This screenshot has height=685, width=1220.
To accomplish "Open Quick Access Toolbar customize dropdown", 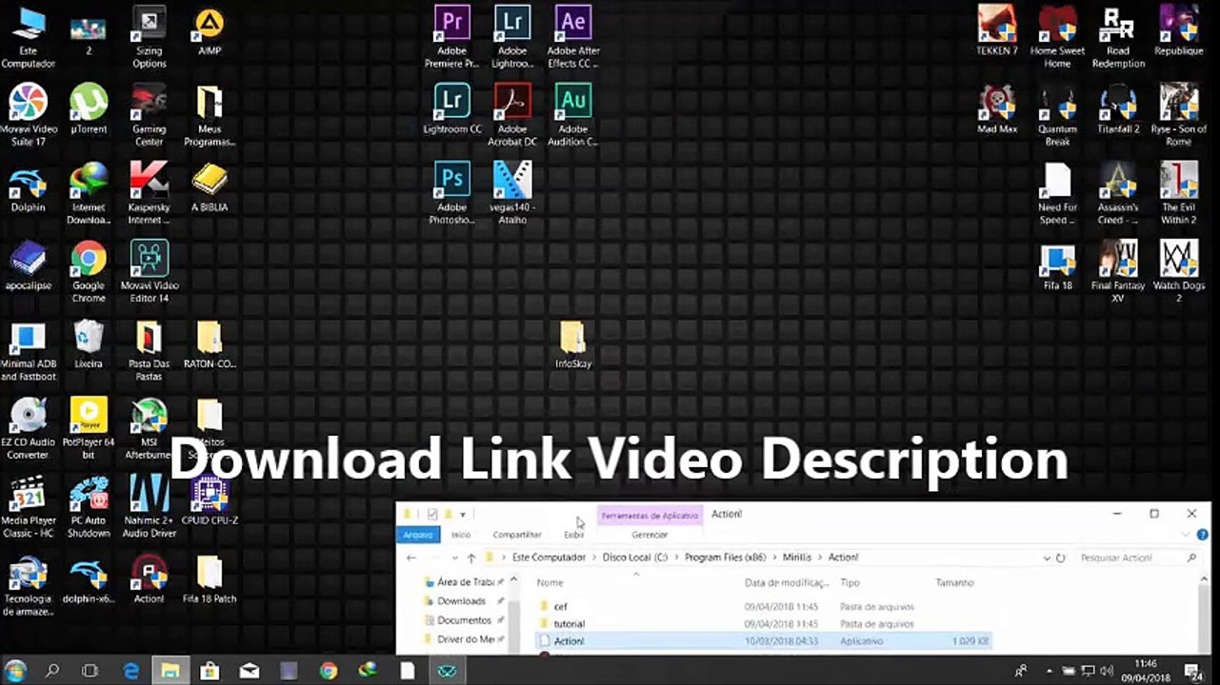I will click(463, 515).
